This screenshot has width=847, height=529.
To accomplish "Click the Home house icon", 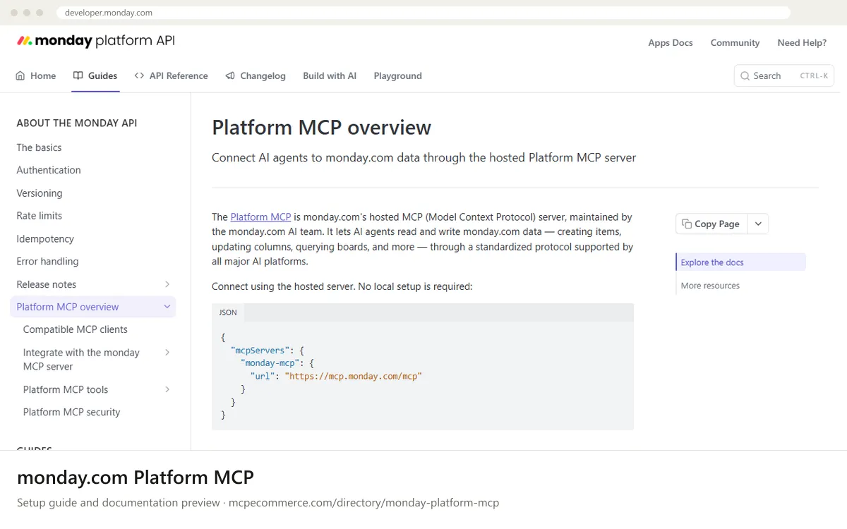I will click(x=20, y=76).
